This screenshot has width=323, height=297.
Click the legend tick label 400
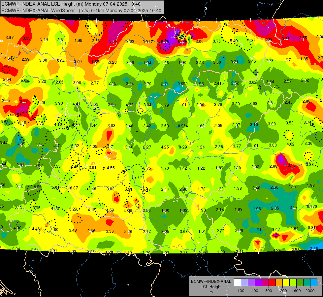(x=255, y=291)
